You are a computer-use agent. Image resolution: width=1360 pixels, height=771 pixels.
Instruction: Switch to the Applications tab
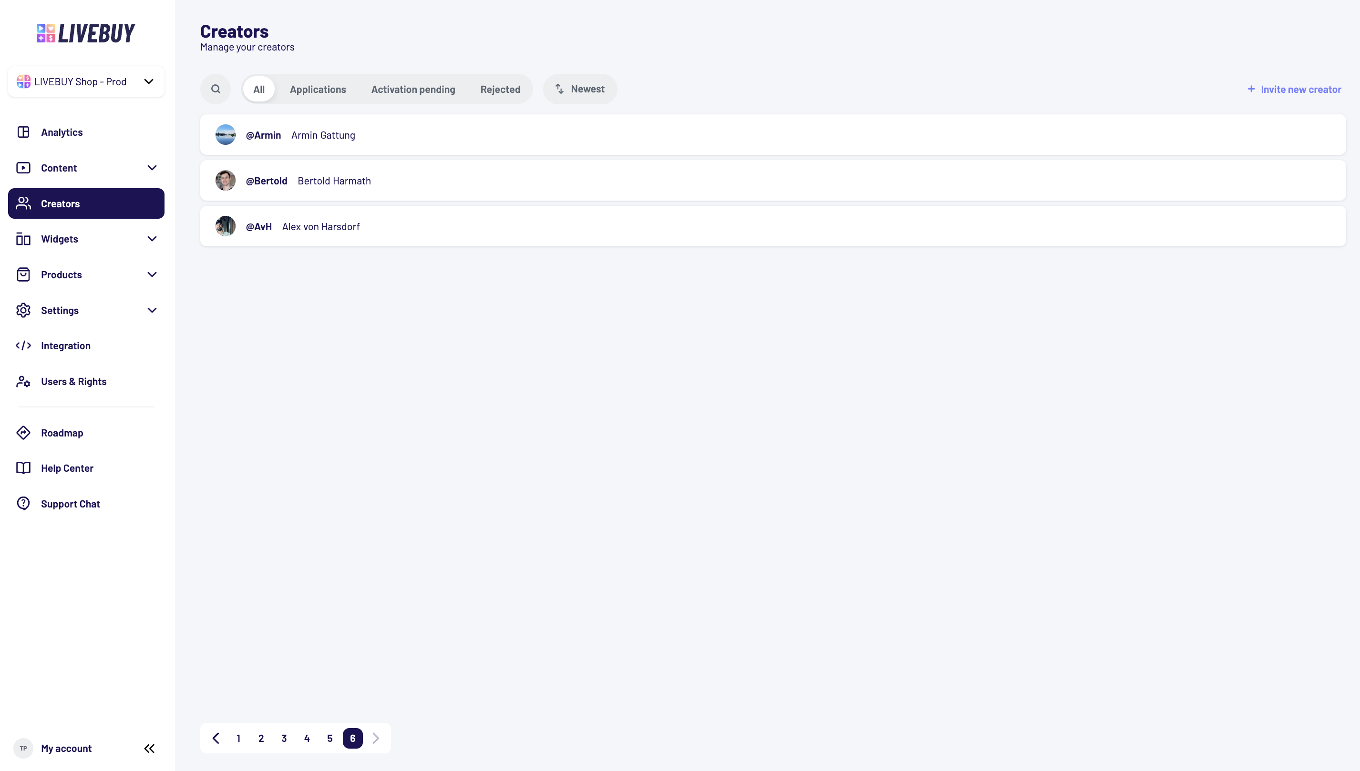pyautogui.click(x=318, y=89)
